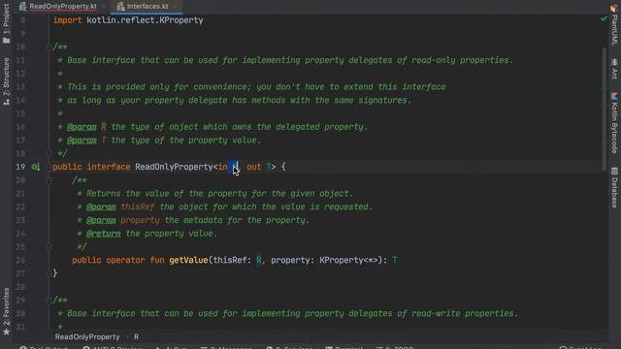Screen dimensions: 621x349
Task: Switch to the Interfaces.kt tab
Action: pos(147,7)
